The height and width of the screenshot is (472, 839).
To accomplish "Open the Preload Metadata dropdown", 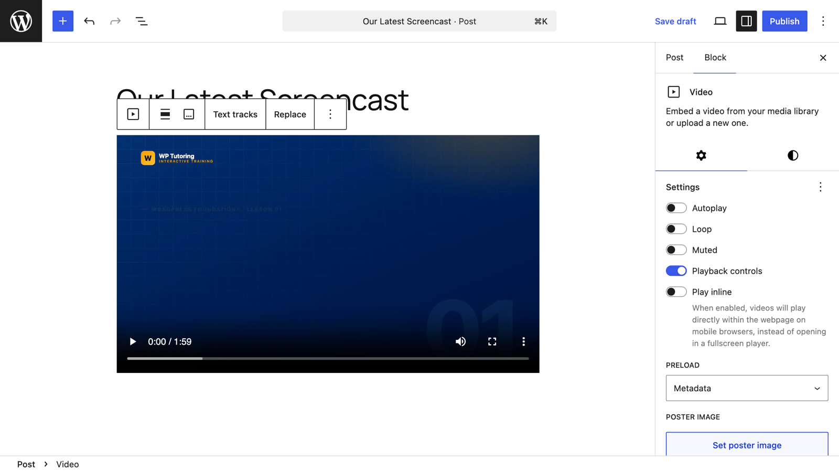I will [747, 388].
